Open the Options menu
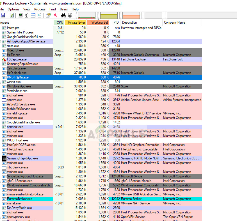The height and width of the screenshot is (221, 237). 13,9
